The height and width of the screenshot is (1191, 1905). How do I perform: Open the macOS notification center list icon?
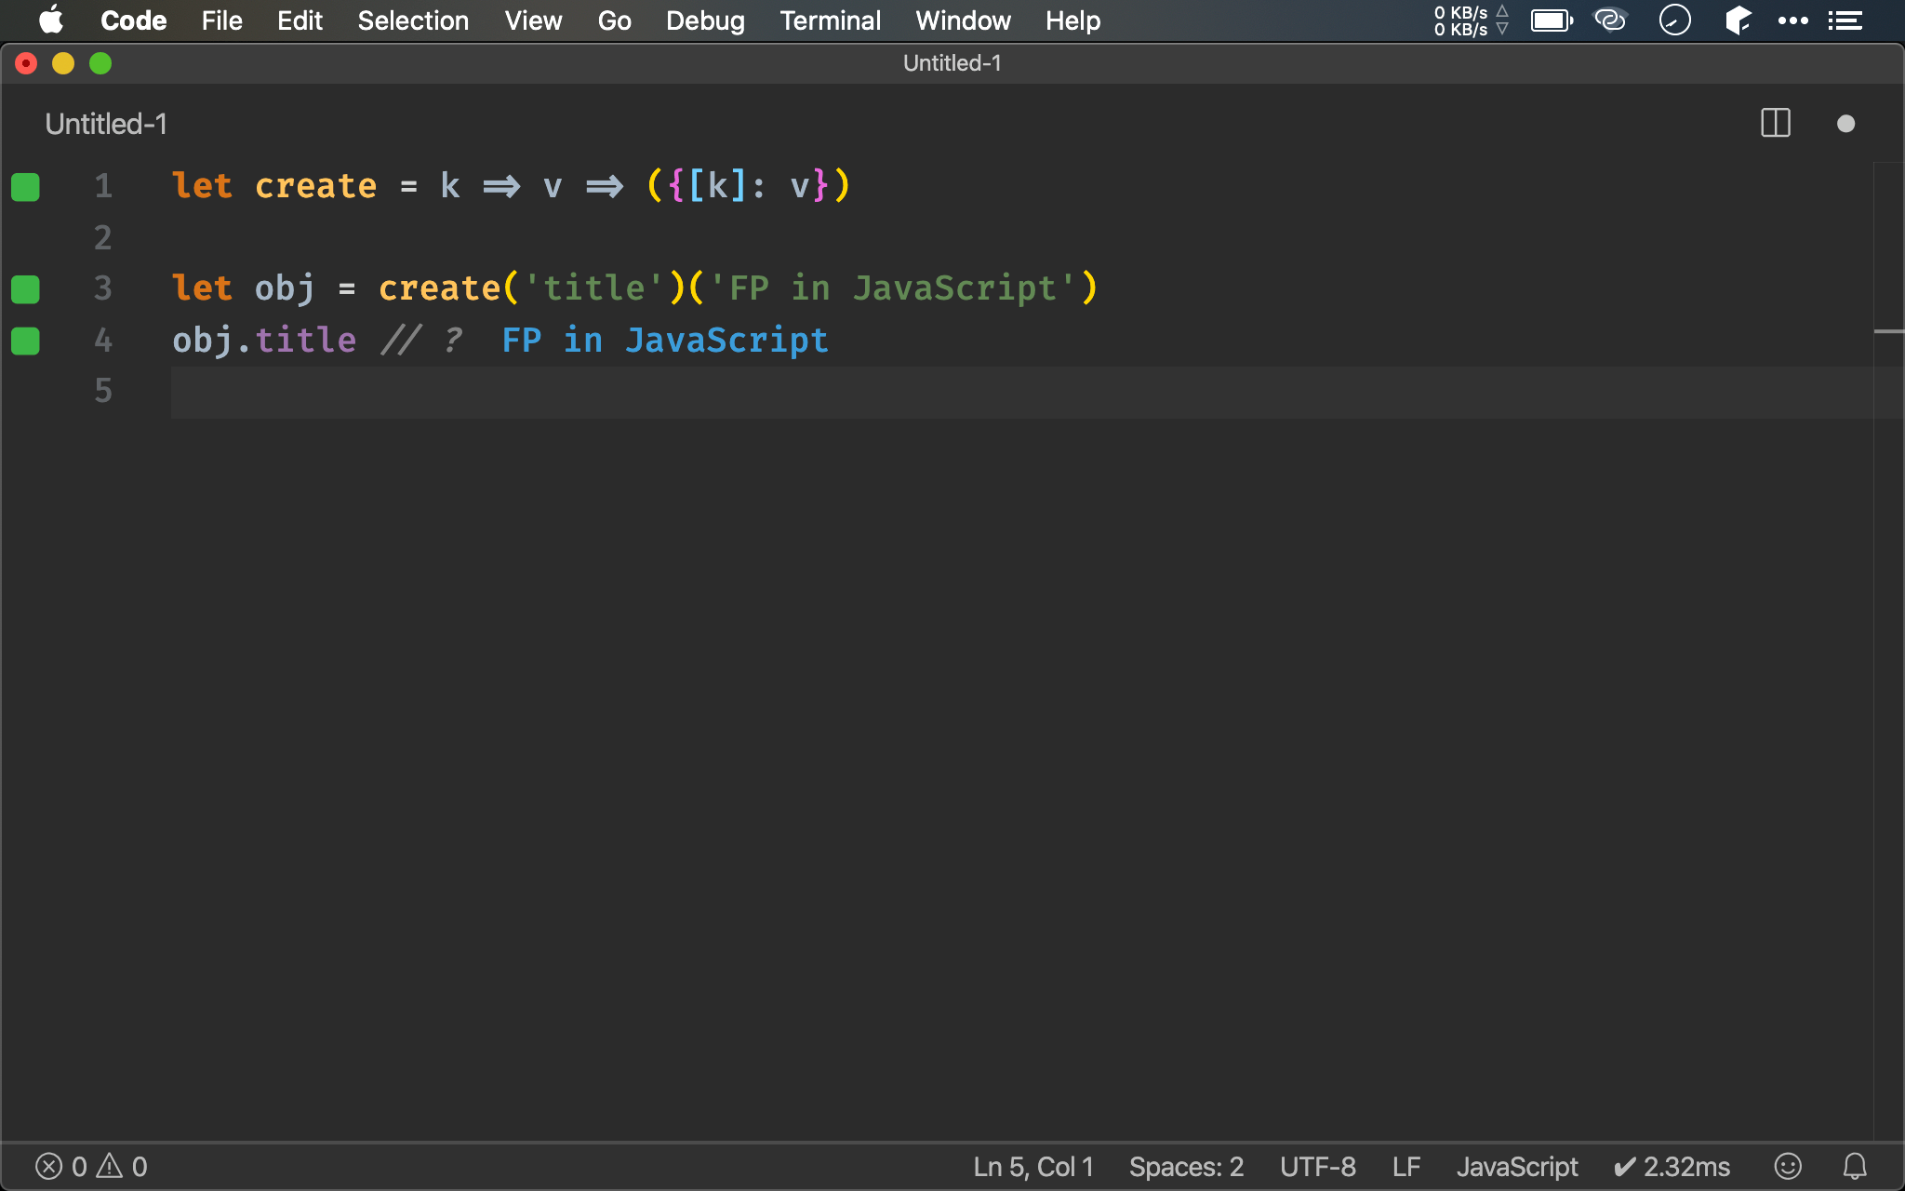(1845, 20)
